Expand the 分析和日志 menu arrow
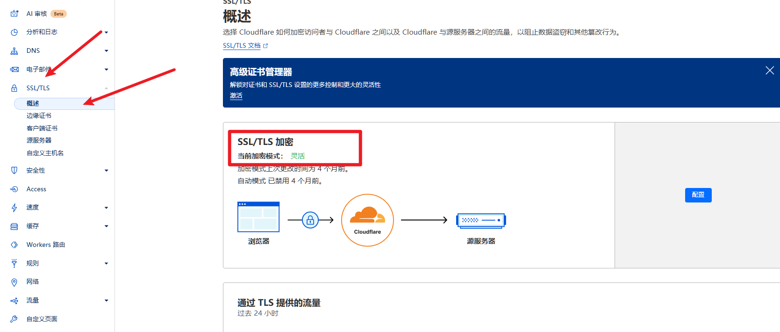780x332 pixels. (x=107, y=32)
